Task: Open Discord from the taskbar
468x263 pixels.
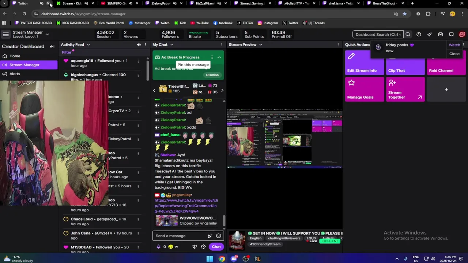Action: coord(234,259)
